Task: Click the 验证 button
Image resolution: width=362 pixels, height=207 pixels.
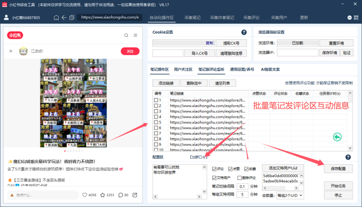Action: (347, 53)
